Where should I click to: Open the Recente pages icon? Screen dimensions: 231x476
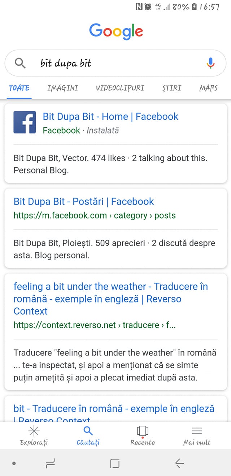143,431
